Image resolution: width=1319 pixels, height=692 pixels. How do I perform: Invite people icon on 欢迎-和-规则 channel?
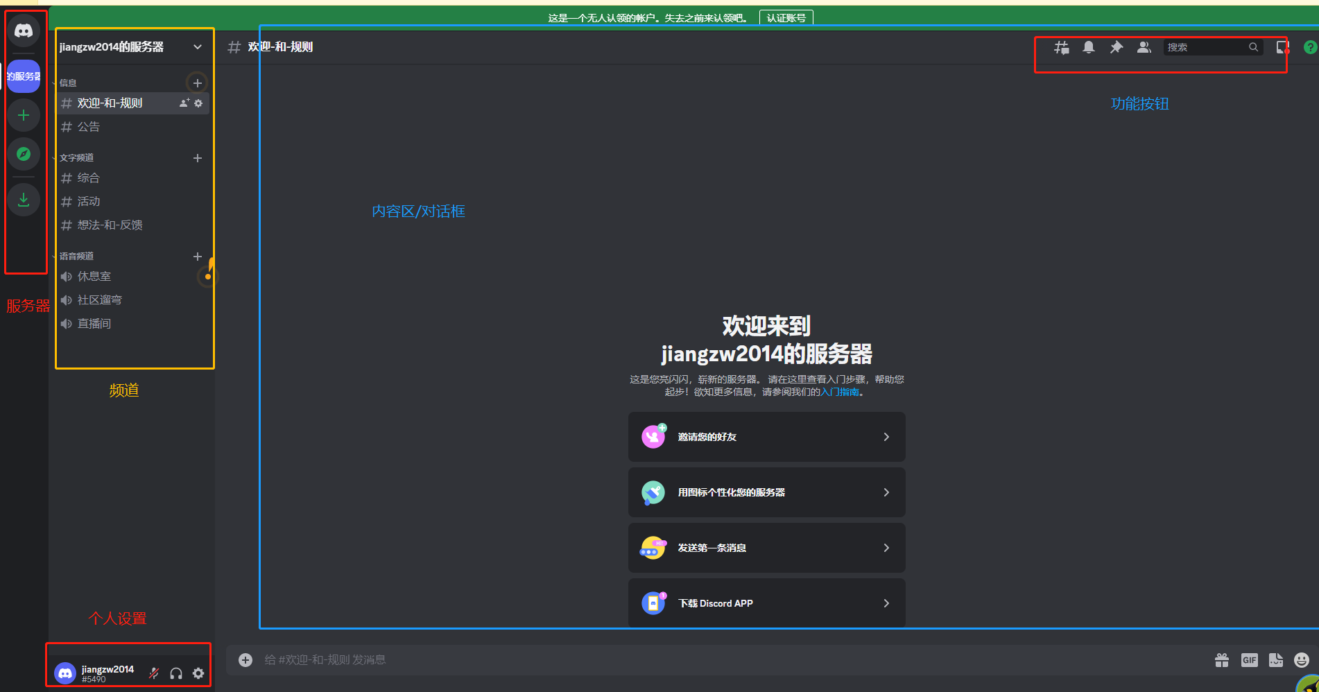(x=184, y=103)
